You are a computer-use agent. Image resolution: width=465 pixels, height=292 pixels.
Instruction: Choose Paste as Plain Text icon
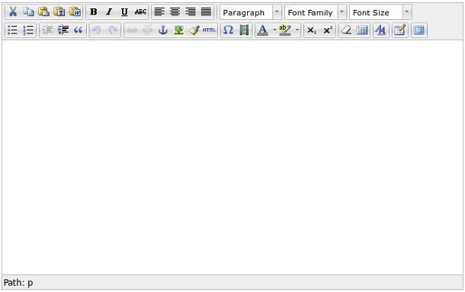pyautogui.click(x=59, y=12)
